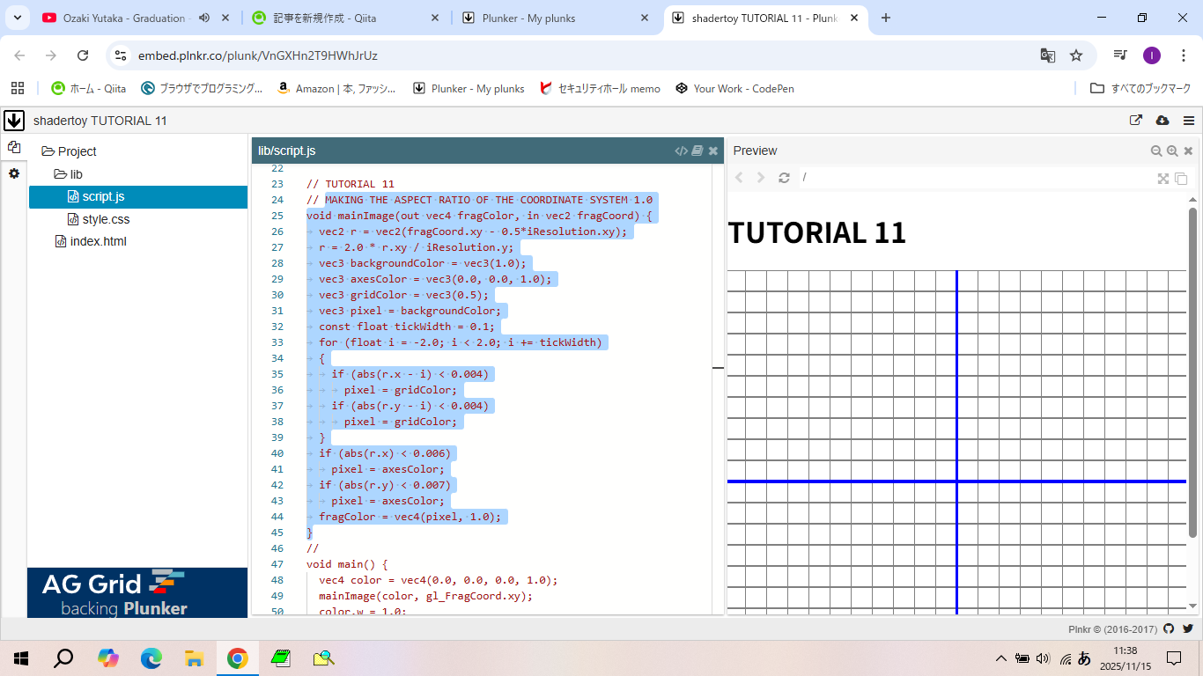
Task: Click the translate page icon
Action: pyautogui.click(x=1047, y=55)
